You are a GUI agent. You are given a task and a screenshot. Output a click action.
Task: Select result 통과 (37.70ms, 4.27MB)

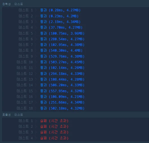pos(61,28)
